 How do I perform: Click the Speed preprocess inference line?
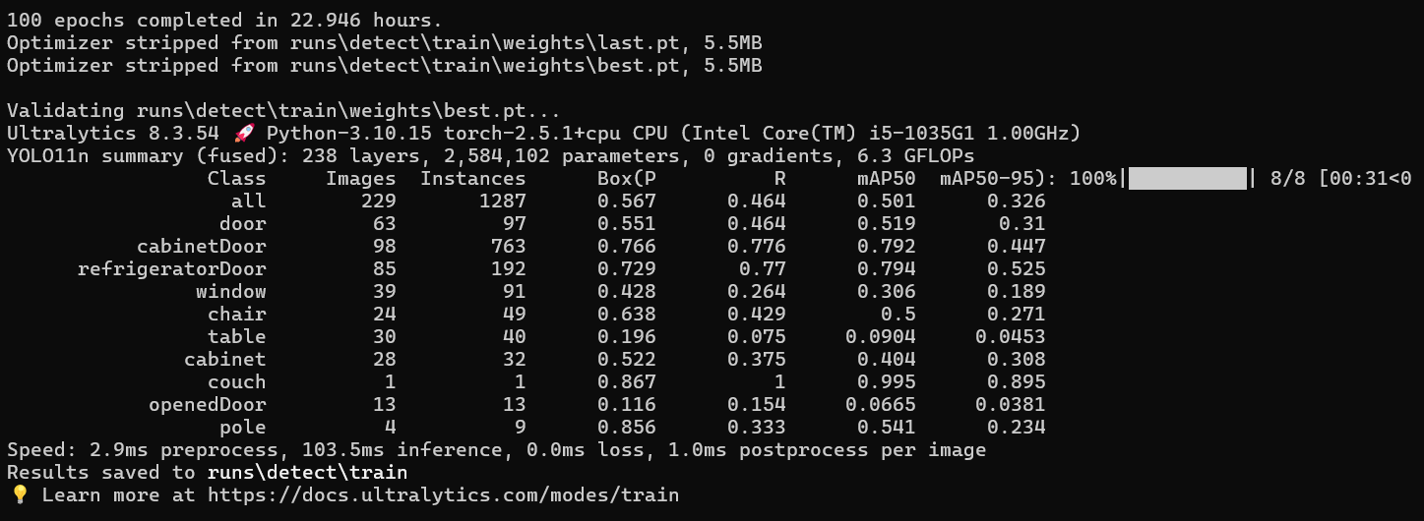coord(496,450)
